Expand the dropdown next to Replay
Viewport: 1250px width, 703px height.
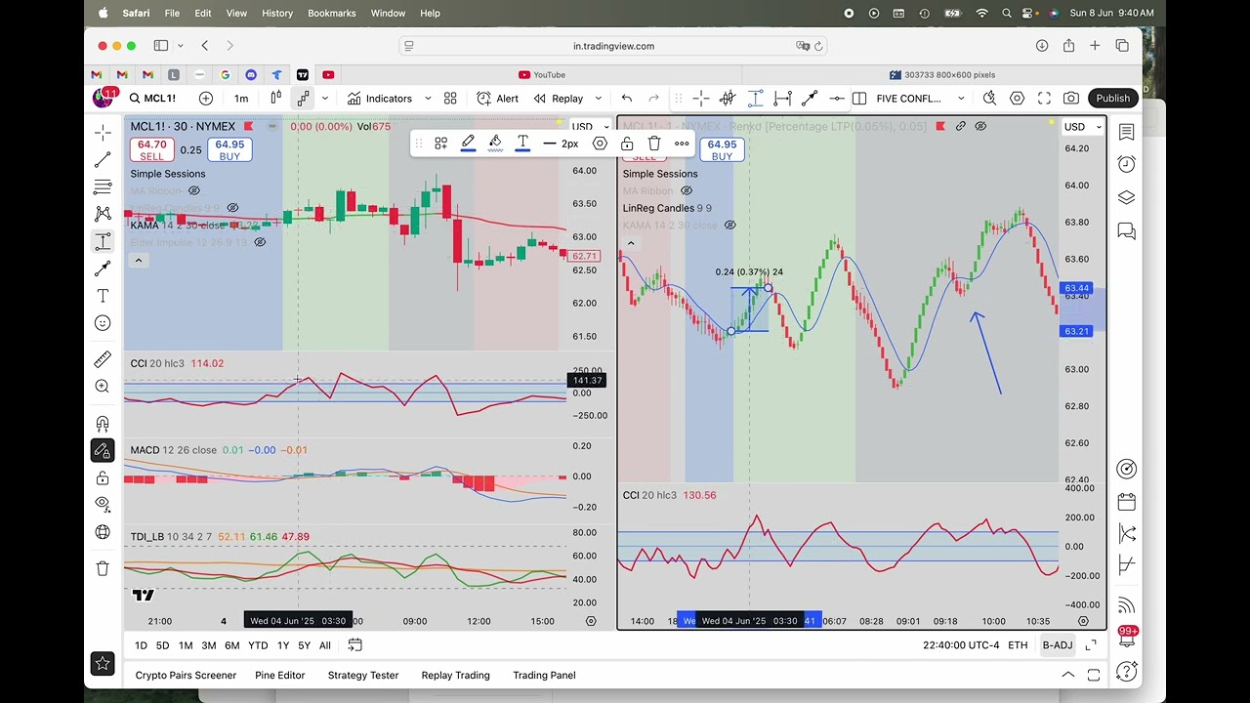[x=599, y=99]
